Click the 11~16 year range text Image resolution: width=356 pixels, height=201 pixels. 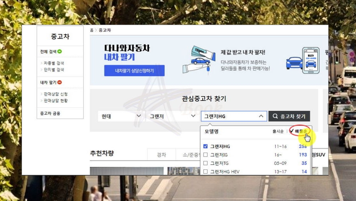click(280, 146)
